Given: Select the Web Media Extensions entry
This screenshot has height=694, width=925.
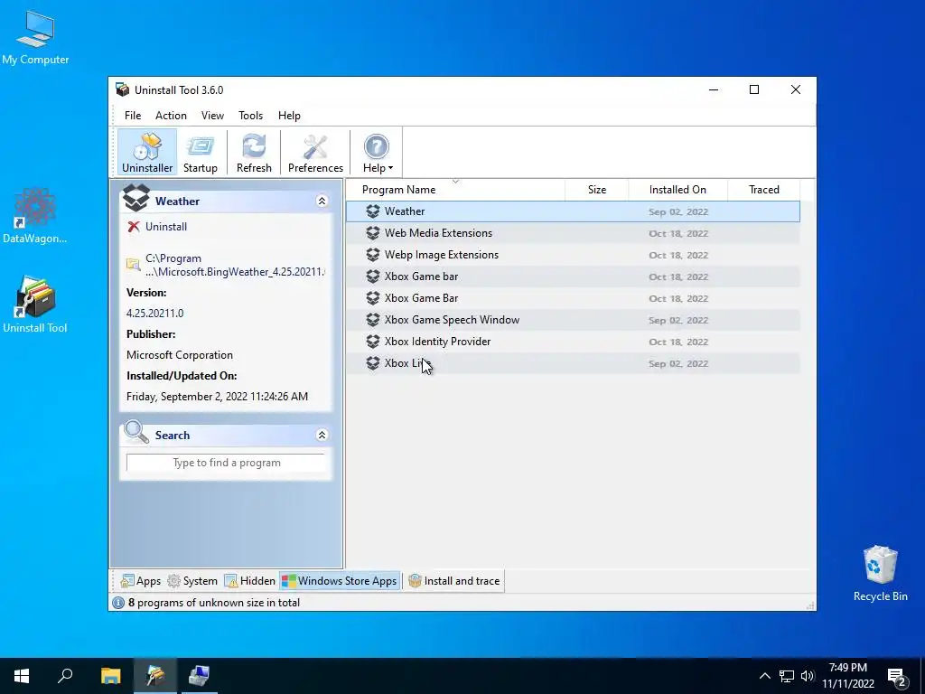Looking at the screenshot, I should (x=573, y=233).
